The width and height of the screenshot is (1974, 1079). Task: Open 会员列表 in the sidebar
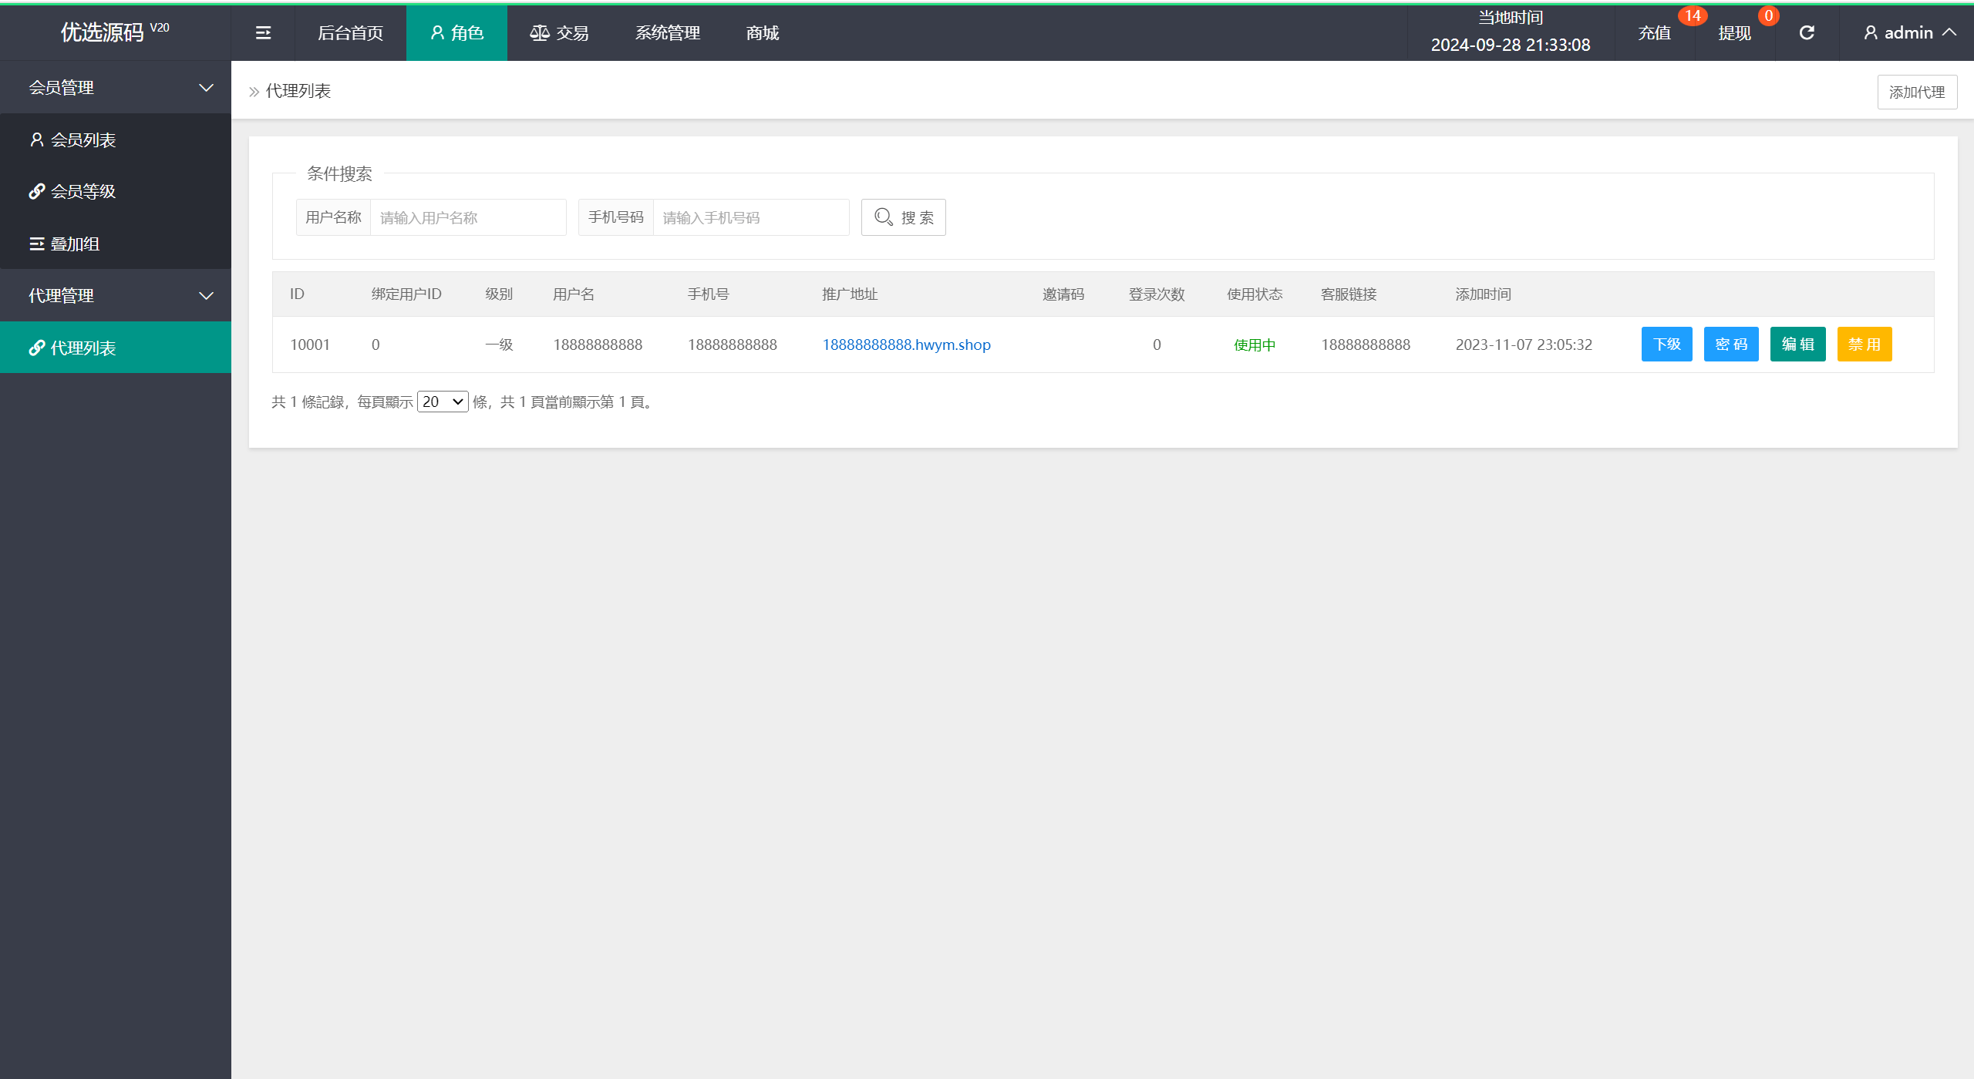tap(83, 140)
